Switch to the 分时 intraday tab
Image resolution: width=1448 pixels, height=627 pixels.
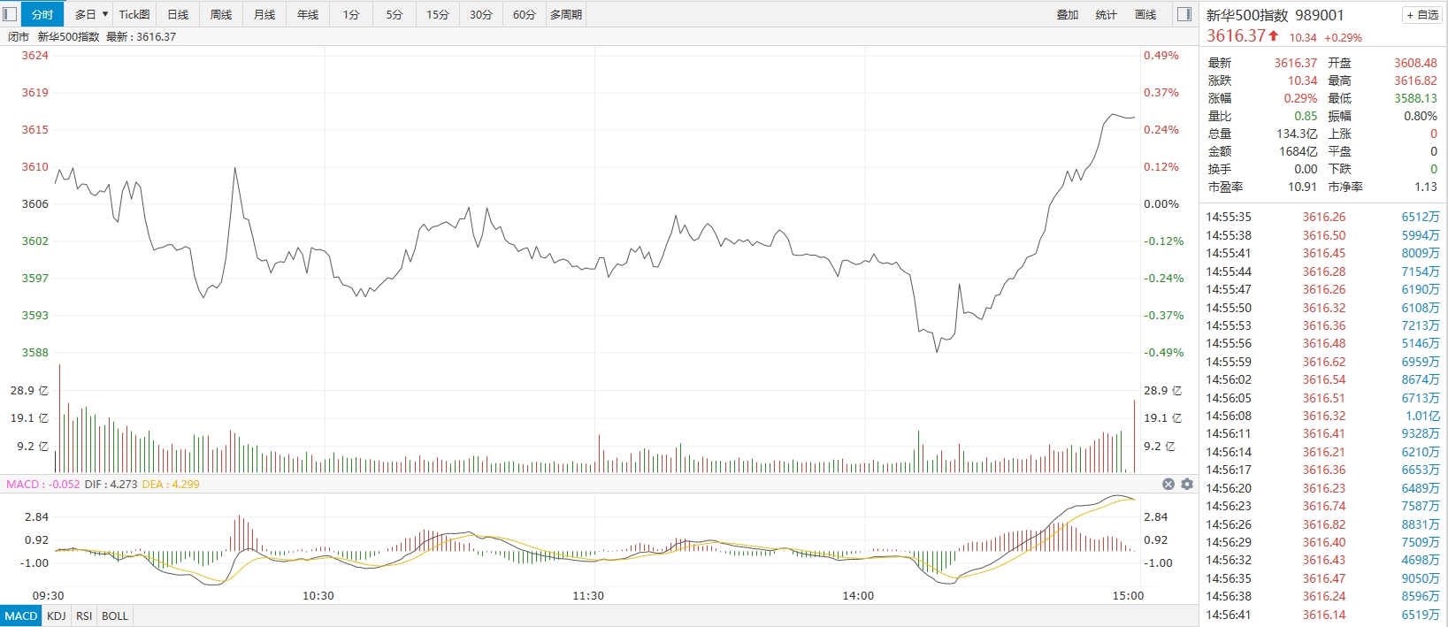point(42,14)
